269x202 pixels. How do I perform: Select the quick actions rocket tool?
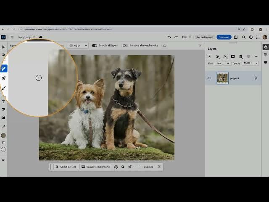(3, 79)
